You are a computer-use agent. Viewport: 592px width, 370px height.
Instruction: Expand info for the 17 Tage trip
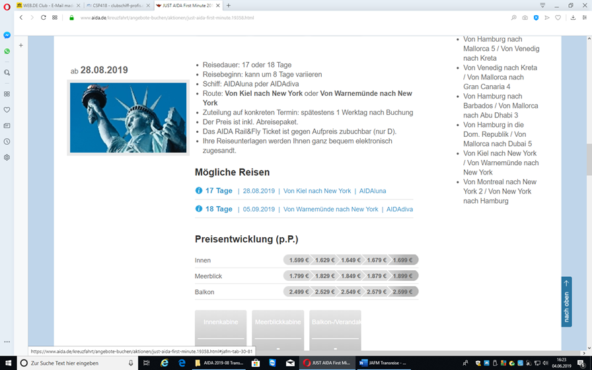click(x=199, y=191)
